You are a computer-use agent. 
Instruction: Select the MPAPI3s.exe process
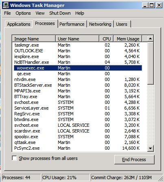(78, 91)
